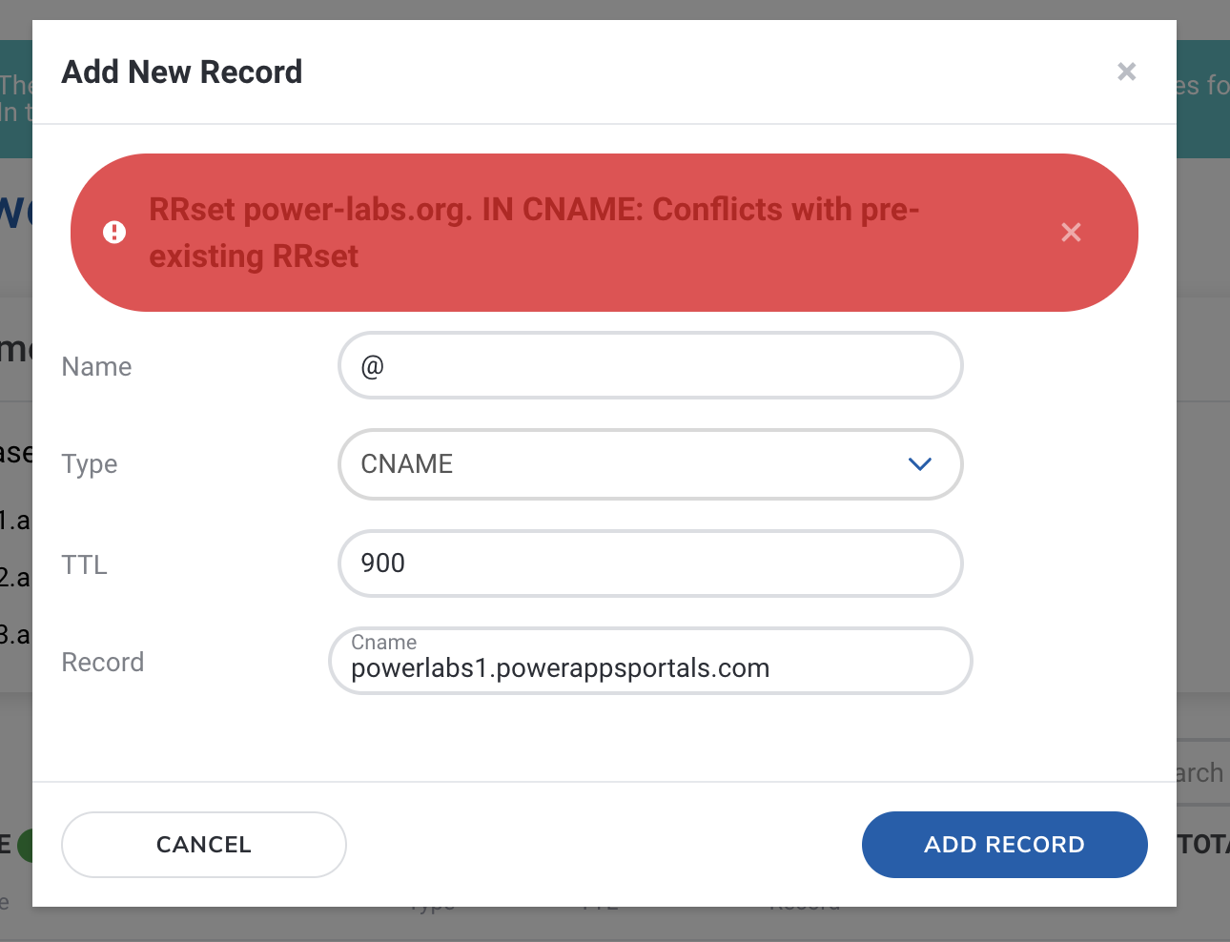1230x942 pixels.
Task: Click the TTL label in the form
Action: [84, 564]
